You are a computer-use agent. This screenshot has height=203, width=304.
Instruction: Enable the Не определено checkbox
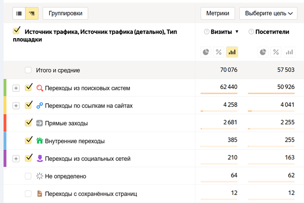click(28, 176)
